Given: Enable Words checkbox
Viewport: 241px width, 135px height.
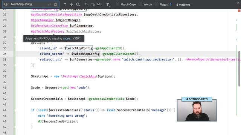Looking at the screenshot, I should pyautogui.click(x=140, y=4).
